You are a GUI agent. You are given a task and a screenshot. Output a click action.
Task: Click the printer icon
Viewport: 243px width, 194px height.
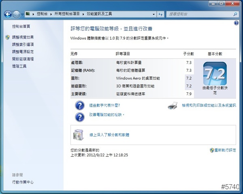pyautogui.click(x=173, y=106)
